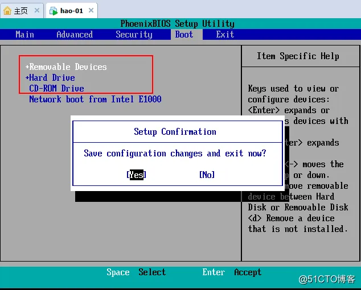The width and height of the screenshot is (361, 290).
Task: Expand the Hard Drive entry
Action: point(50,78)
